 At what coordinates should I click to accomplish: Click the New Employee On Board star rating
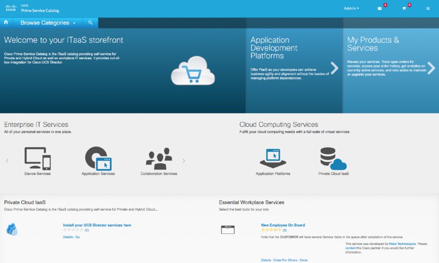271,230
